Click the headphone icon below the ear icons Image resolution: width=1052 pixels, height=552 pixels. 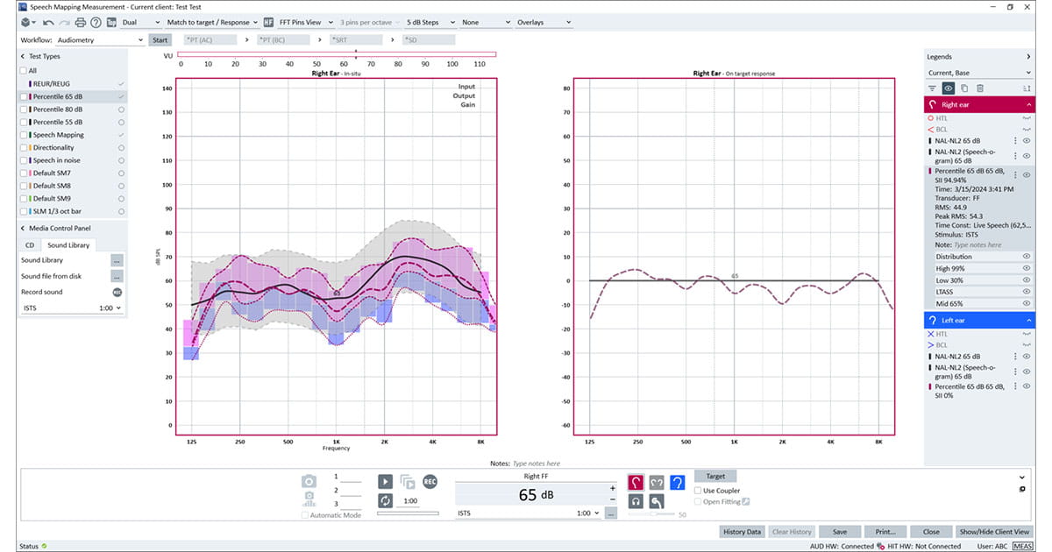(636, 500)
